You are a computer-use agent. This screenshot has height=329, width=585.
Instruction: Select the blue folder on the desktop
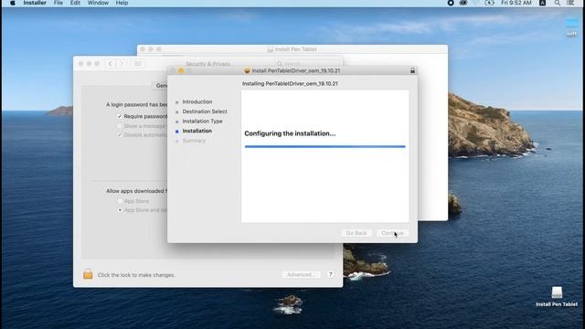click(571, 23)
